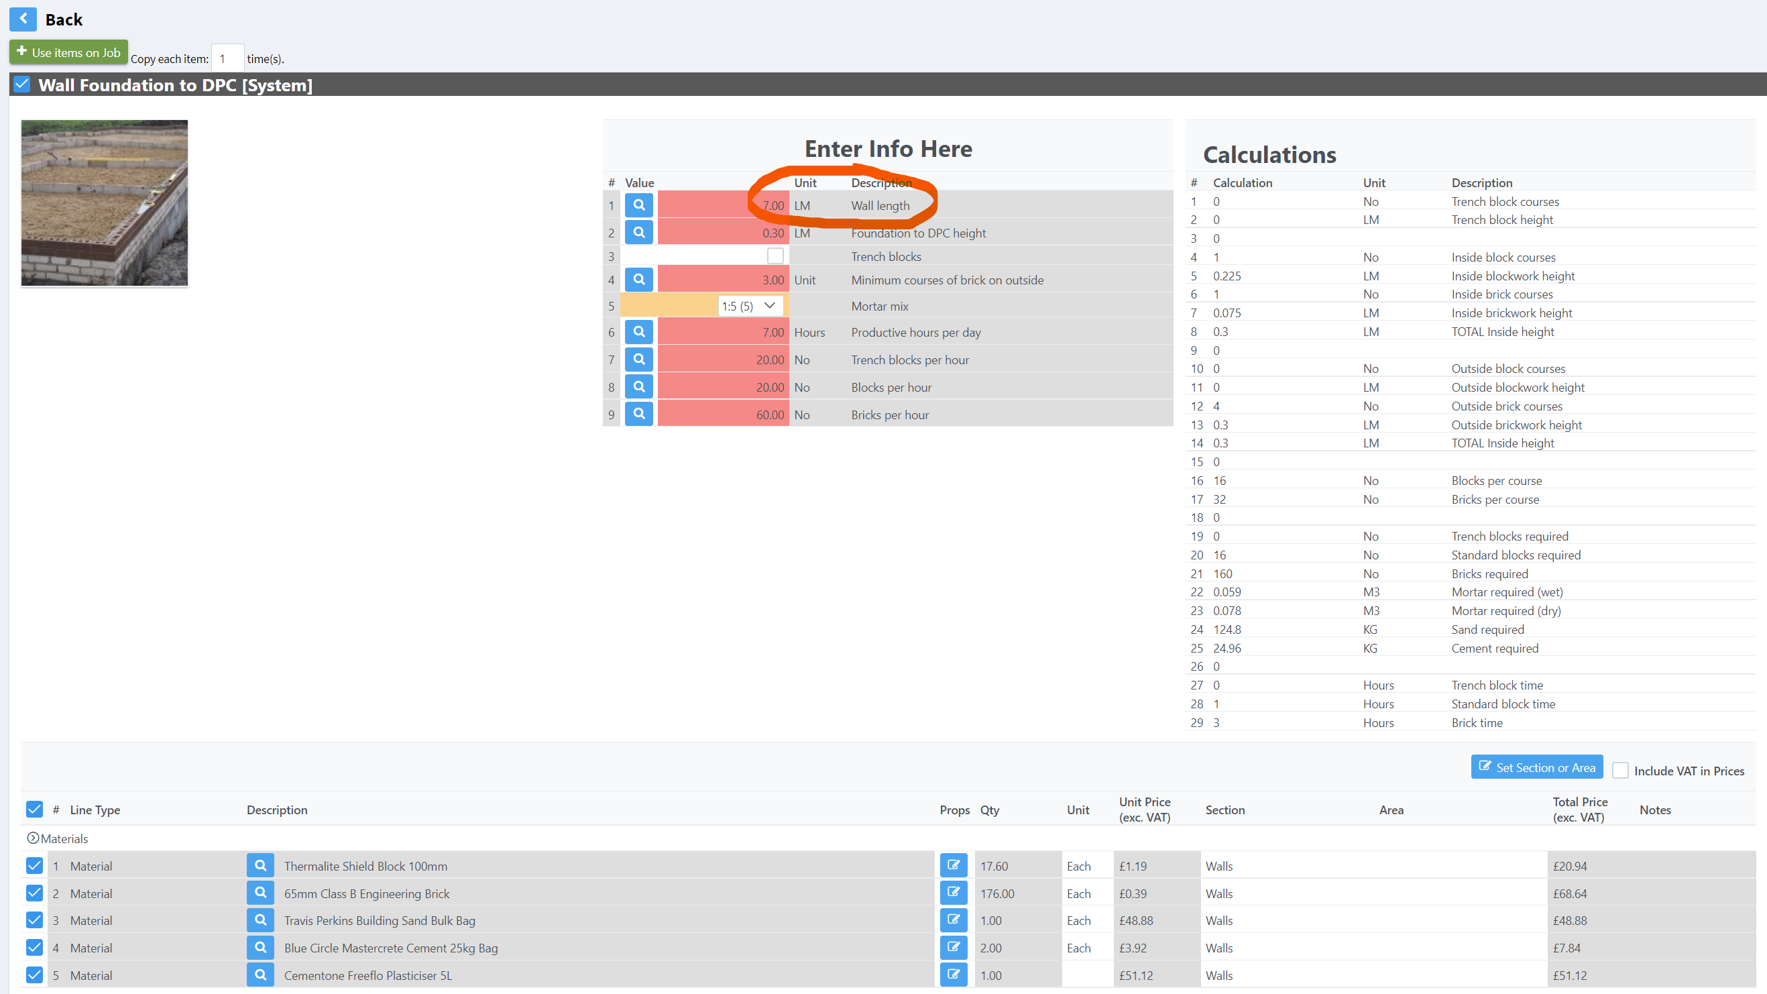This screenshot has height=994, width=1767.
Task: Click the foundation wall photo thumbnail
Action: click(104, 203)
